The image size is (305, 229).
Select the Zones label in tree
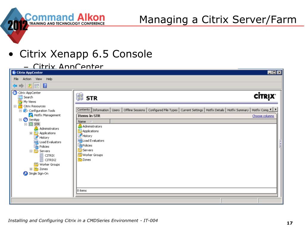click(43, 169)
